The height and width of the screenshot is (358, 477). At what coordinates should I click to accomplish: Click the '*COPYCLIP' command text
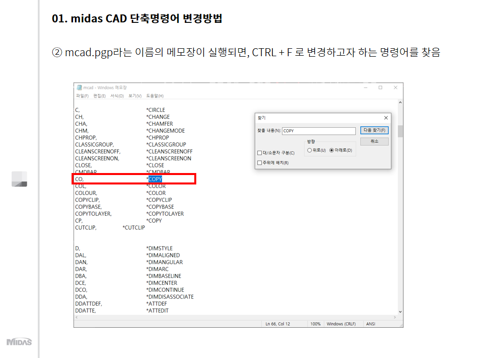click(x=159, y=200)
